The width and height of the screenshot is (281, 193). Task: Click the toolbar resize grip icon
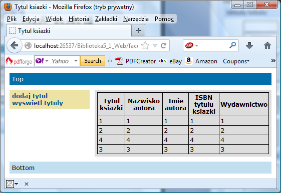click(x=110, y=61)
